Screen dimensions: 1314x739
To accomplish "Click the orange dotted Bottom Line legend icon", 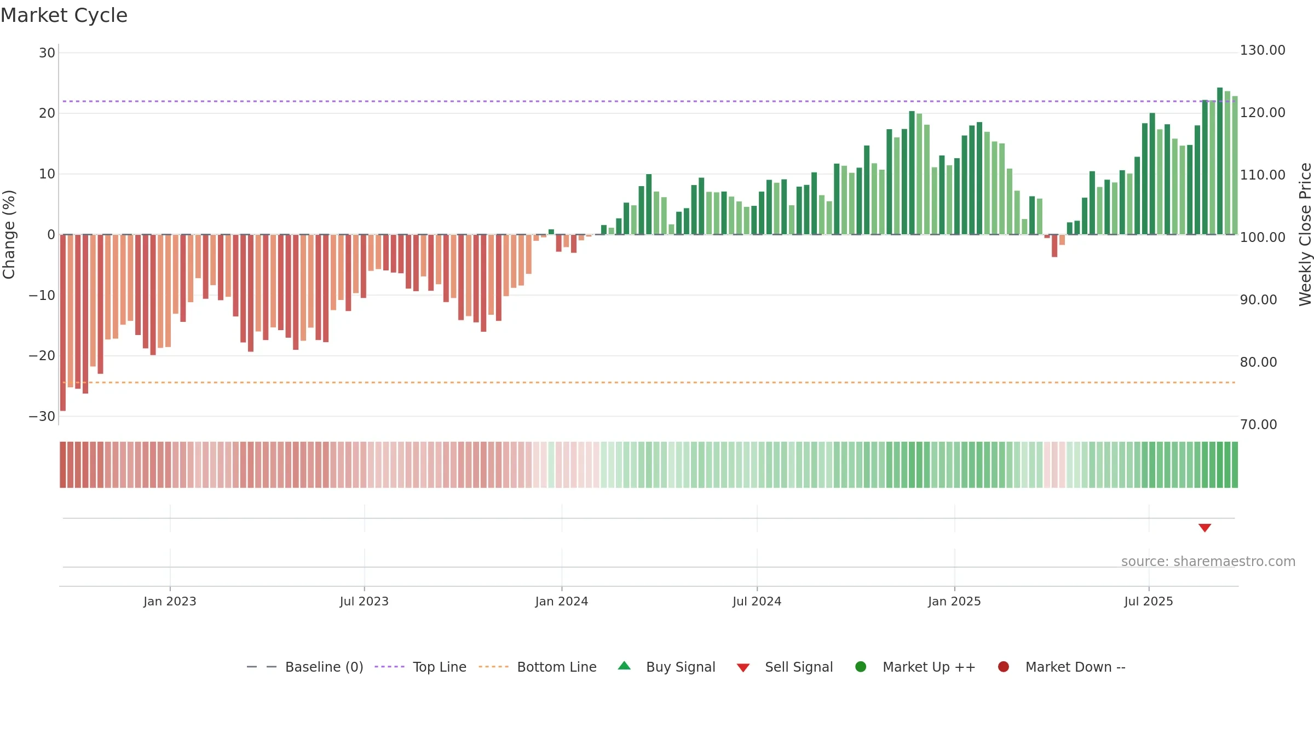I will pos(493,667).
